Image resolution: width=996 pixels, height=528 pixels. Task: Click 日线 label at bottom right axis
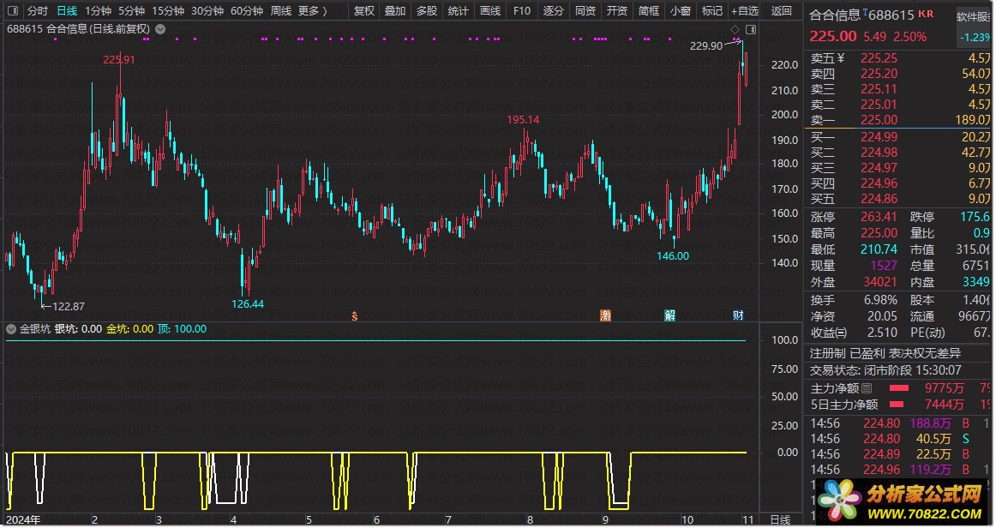coord(780,520)
